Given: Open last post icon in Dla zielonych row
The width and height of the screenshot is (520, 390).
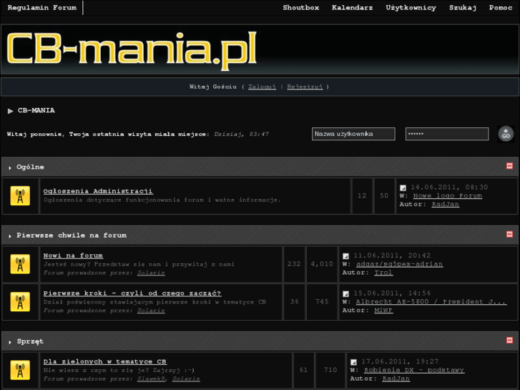Looking at the screenshot, I should [353, 362].
